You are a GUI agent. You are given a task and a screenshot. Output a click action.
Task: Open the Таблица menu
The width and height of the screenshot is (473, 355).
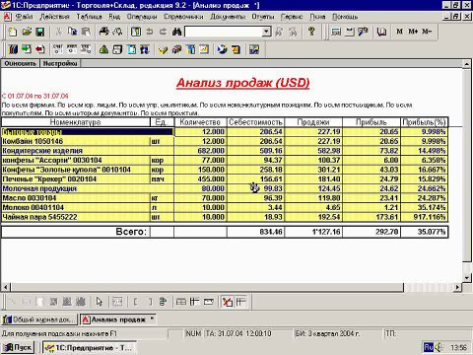89,16
